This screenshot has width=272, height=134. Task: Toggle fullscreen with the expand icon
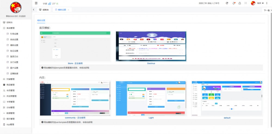[246, 3]
